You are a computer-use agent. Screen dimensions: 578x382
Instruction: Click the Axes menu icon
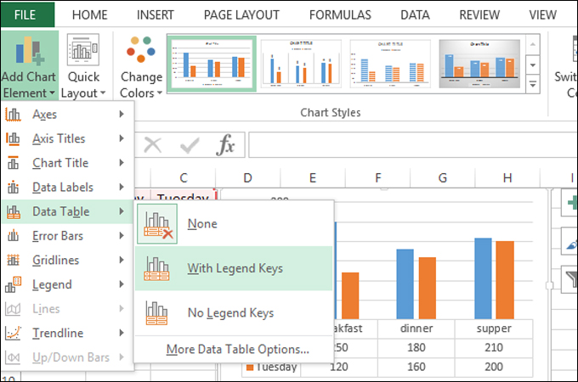(x=13, y=115)
